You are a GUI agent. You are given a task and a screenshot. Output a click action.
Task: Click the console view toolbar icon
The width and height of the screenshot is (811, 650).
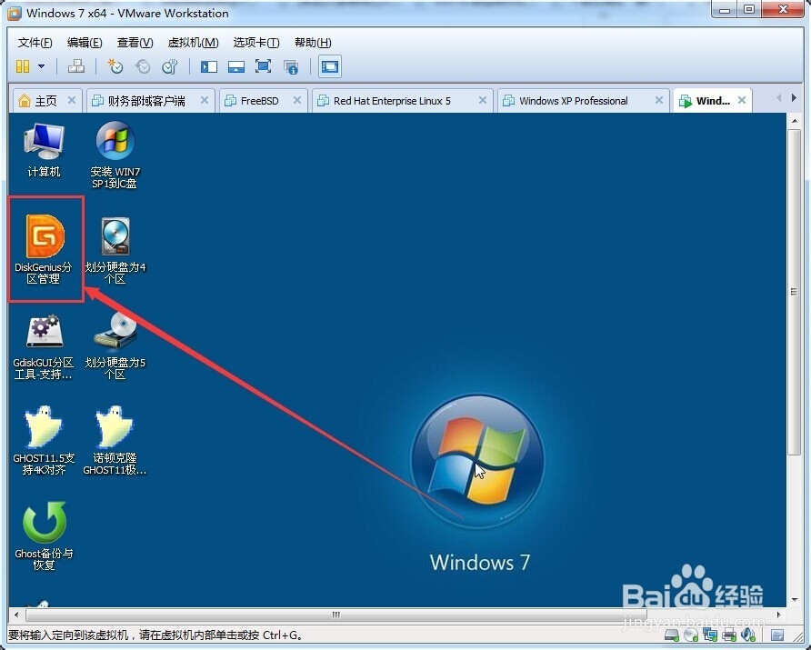[x=330, y=66]
